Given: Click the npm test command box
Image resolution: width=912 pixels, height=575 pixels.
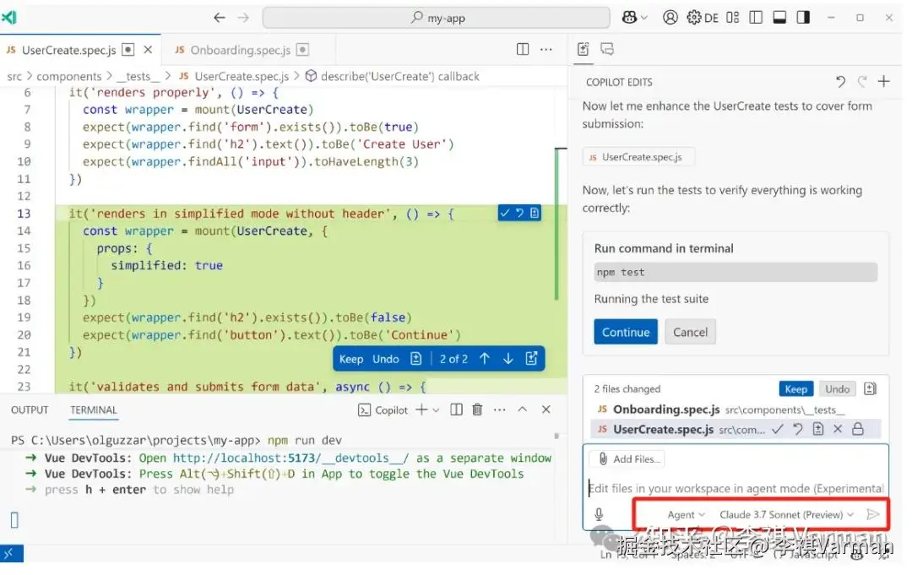Looking at the screenshot, I should (x=736, y=272).
